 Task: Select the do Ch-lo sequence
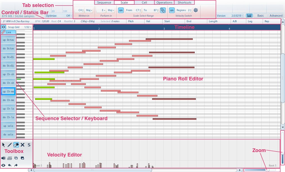point(8,117)
